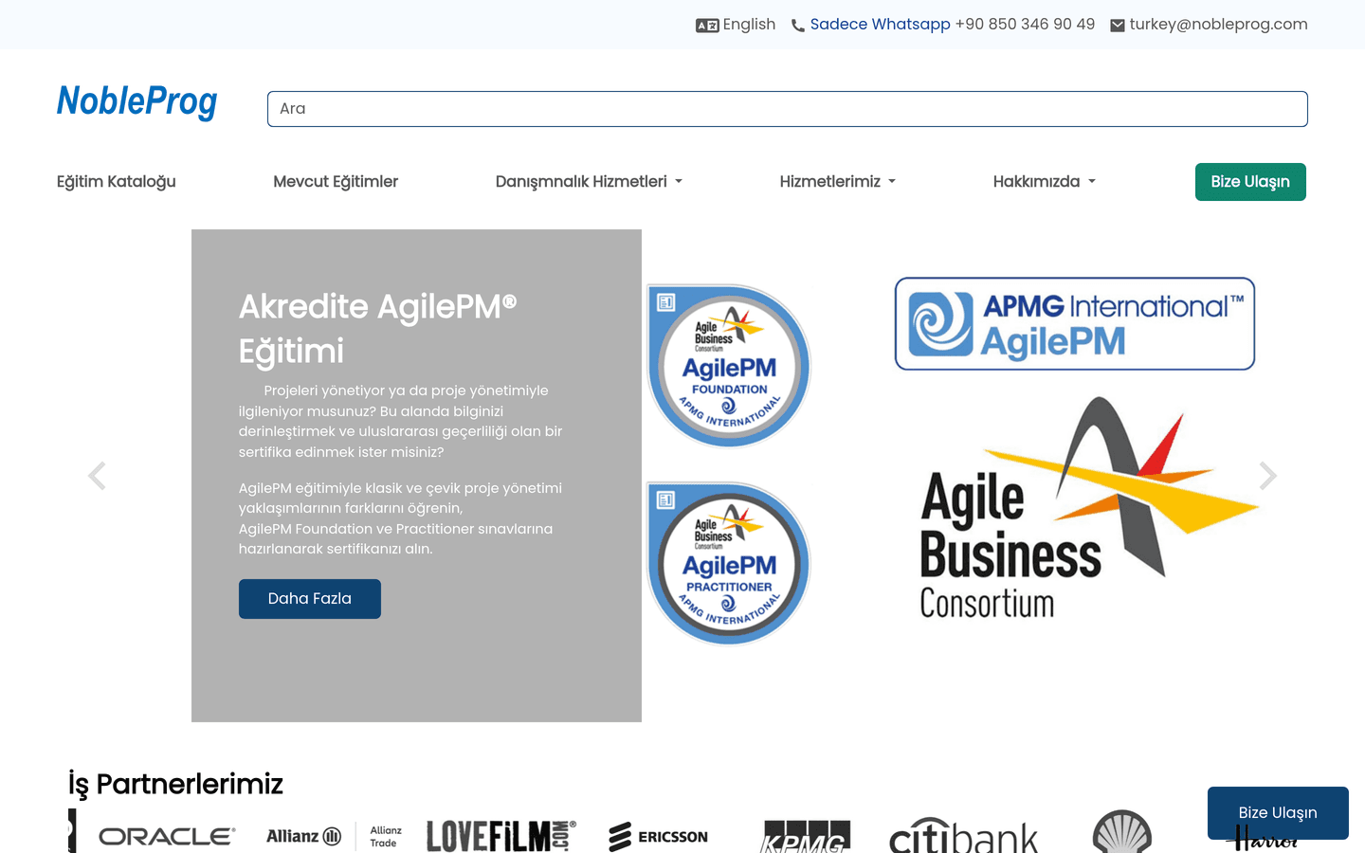This screenshot has height=853, width=1365.
Task: Expand the Danışmanlık Hizmetleri dropdown
Action: 589,181
